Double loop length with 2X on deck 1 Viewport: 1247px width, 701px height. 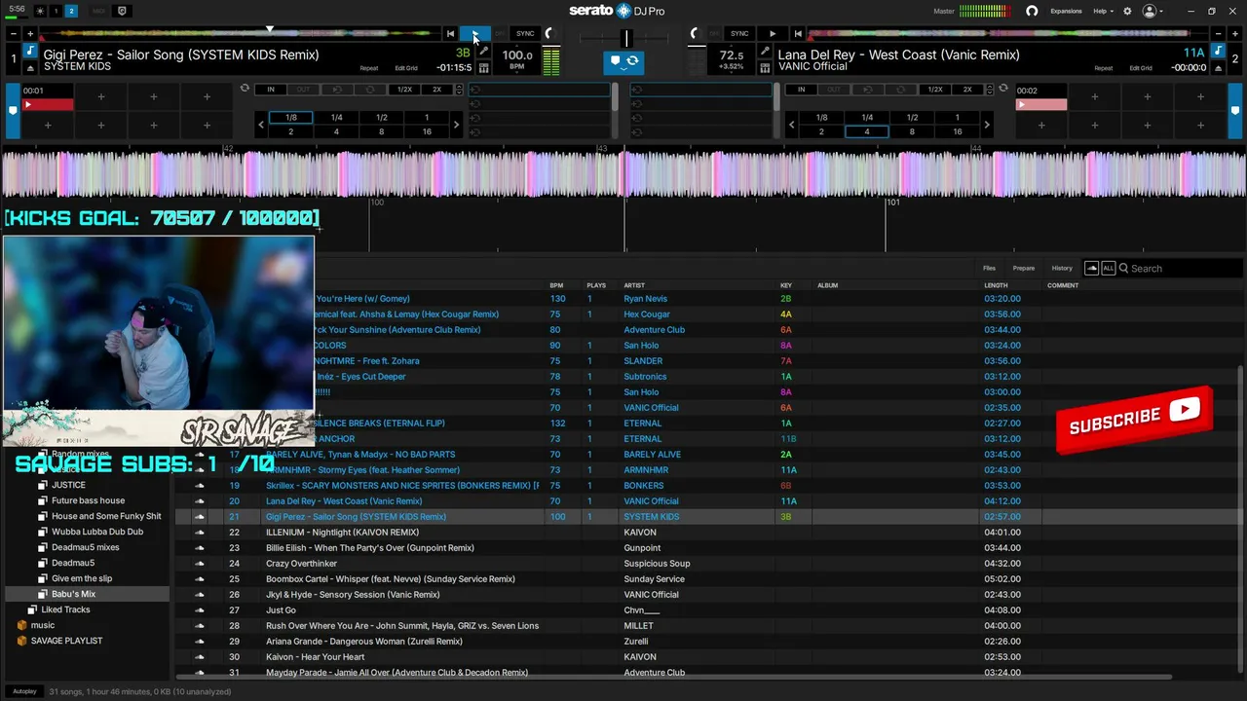click(436, 90)
